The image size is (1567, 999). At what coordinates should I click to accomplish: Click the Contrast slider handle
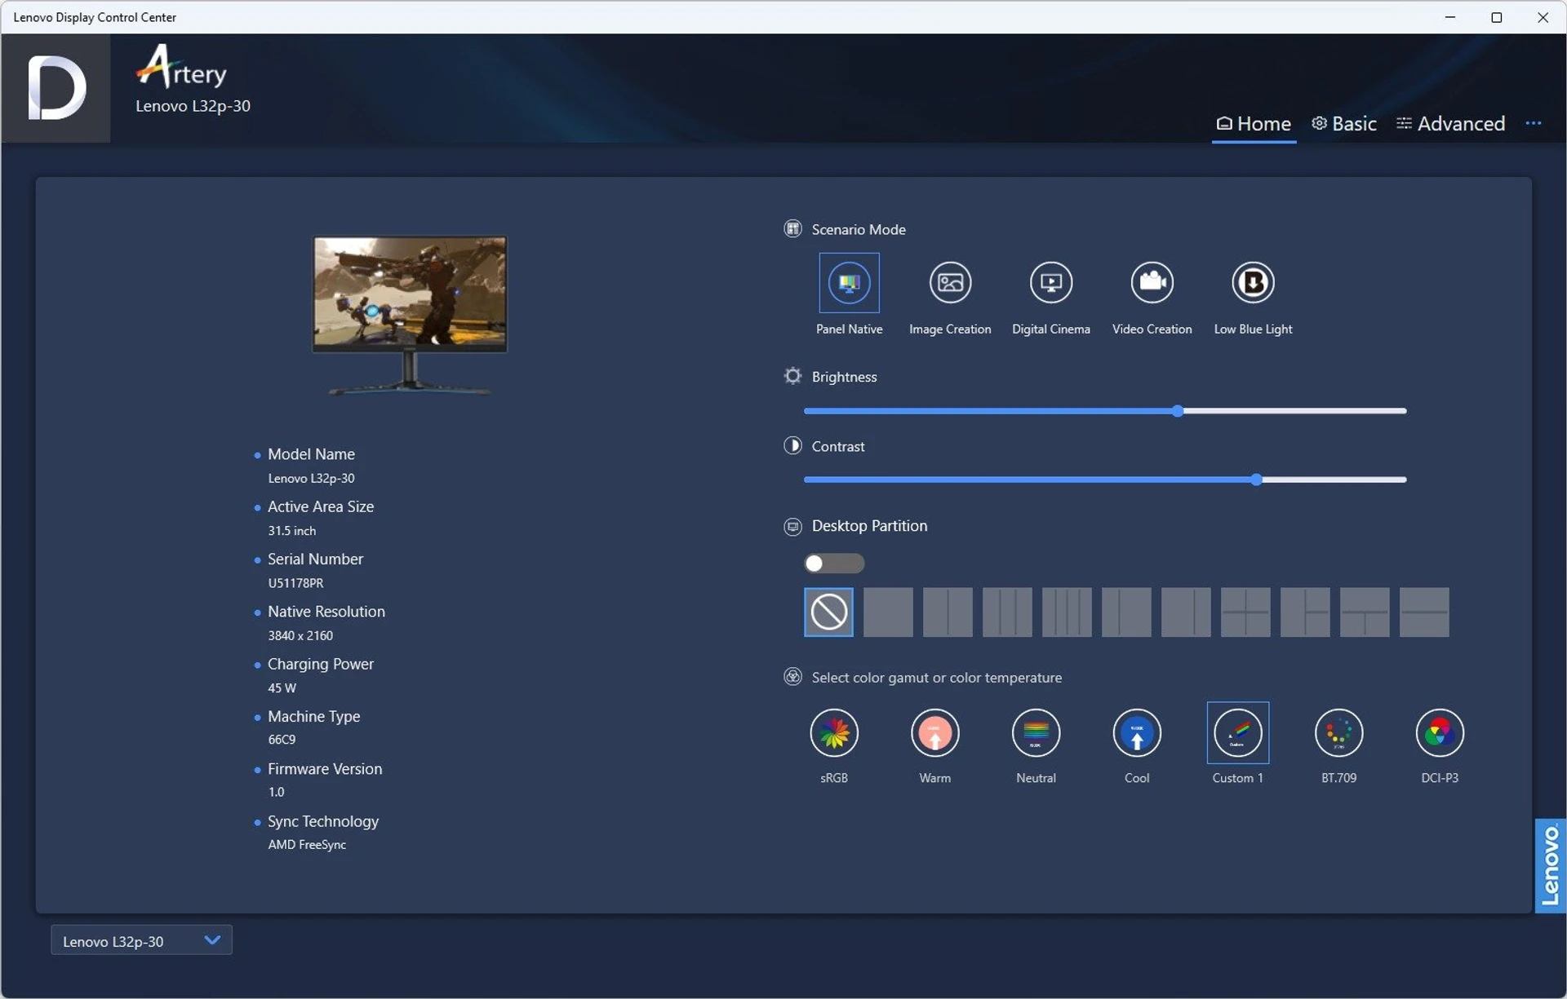(x=1257, y=480)
